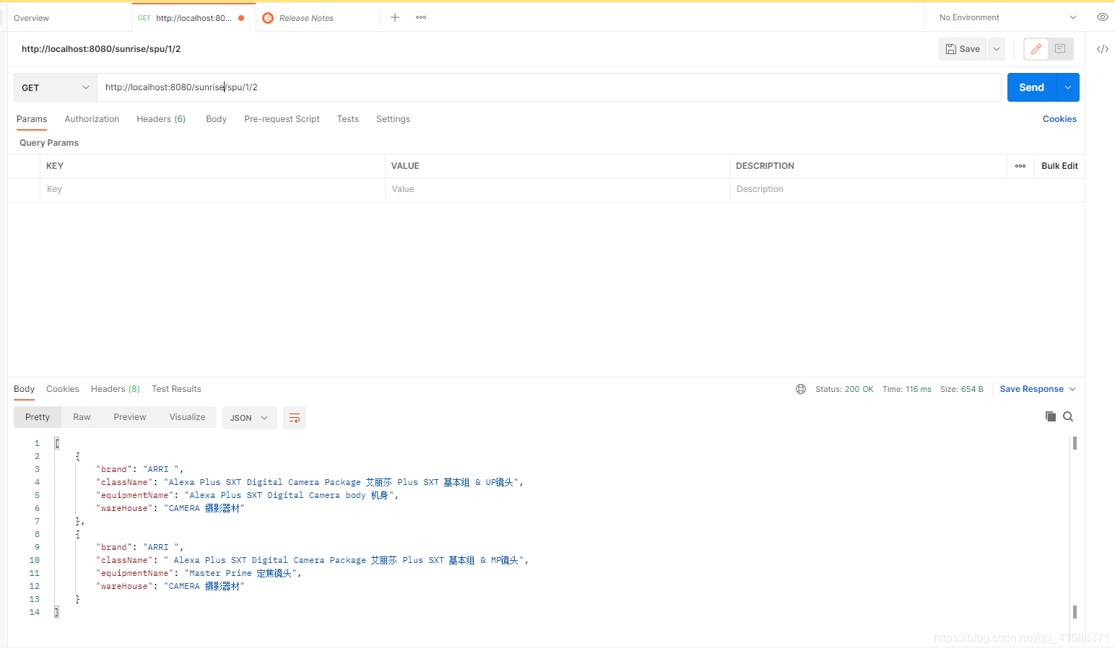Select the Params request tab

(x=32, y=119)
